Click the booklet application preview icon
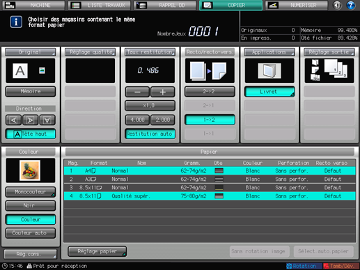The height and width of the screenshot is (270, 360). pyautogui.click(x=269, y=70)
